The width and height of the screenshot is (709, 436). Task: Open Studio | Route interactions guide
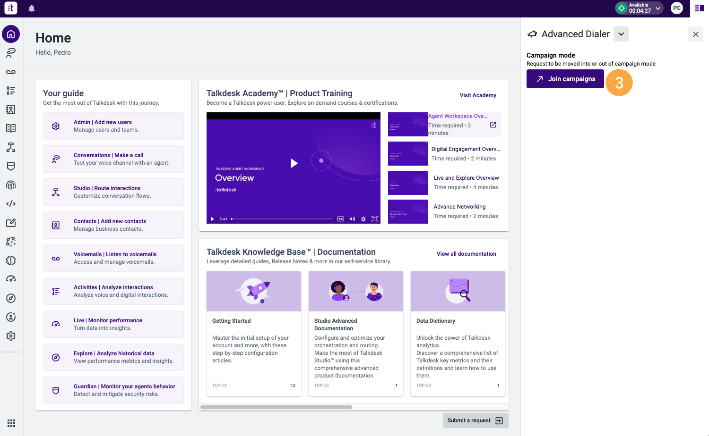pyautogui.click(x=113, y=192)
